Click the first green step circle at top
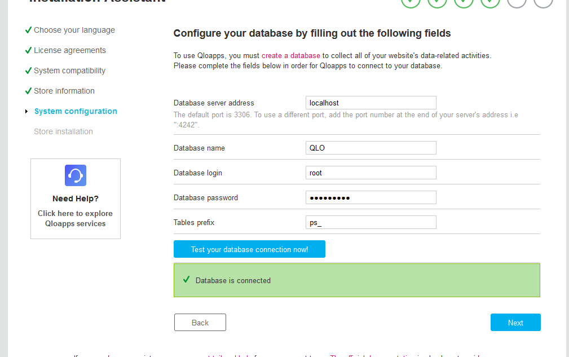 point(411,2)
